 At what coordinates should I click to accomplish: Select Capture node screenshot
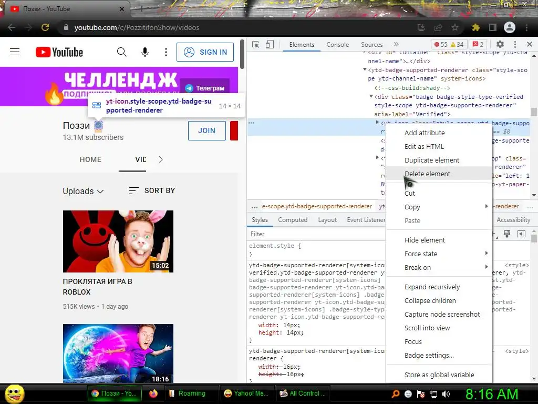[x=439, y=315]
